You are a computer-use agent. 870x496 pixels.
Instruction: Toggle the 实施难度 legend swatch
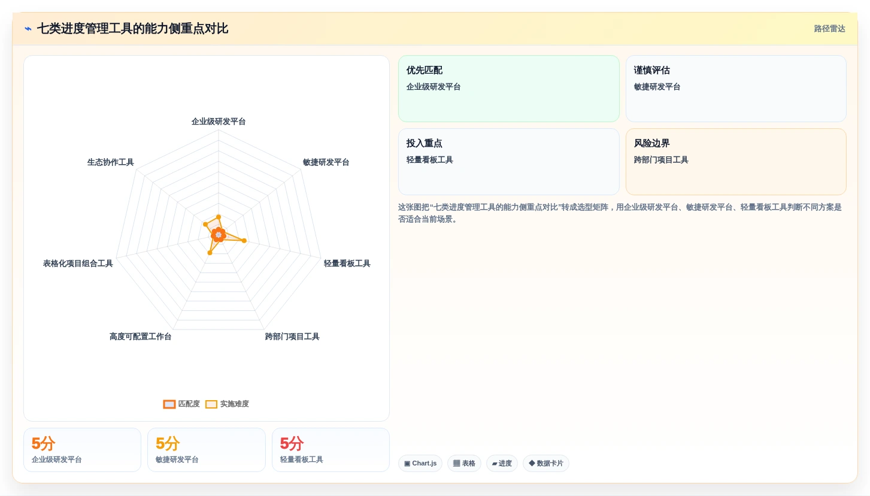pyautogui.click(x=211, y=404)
